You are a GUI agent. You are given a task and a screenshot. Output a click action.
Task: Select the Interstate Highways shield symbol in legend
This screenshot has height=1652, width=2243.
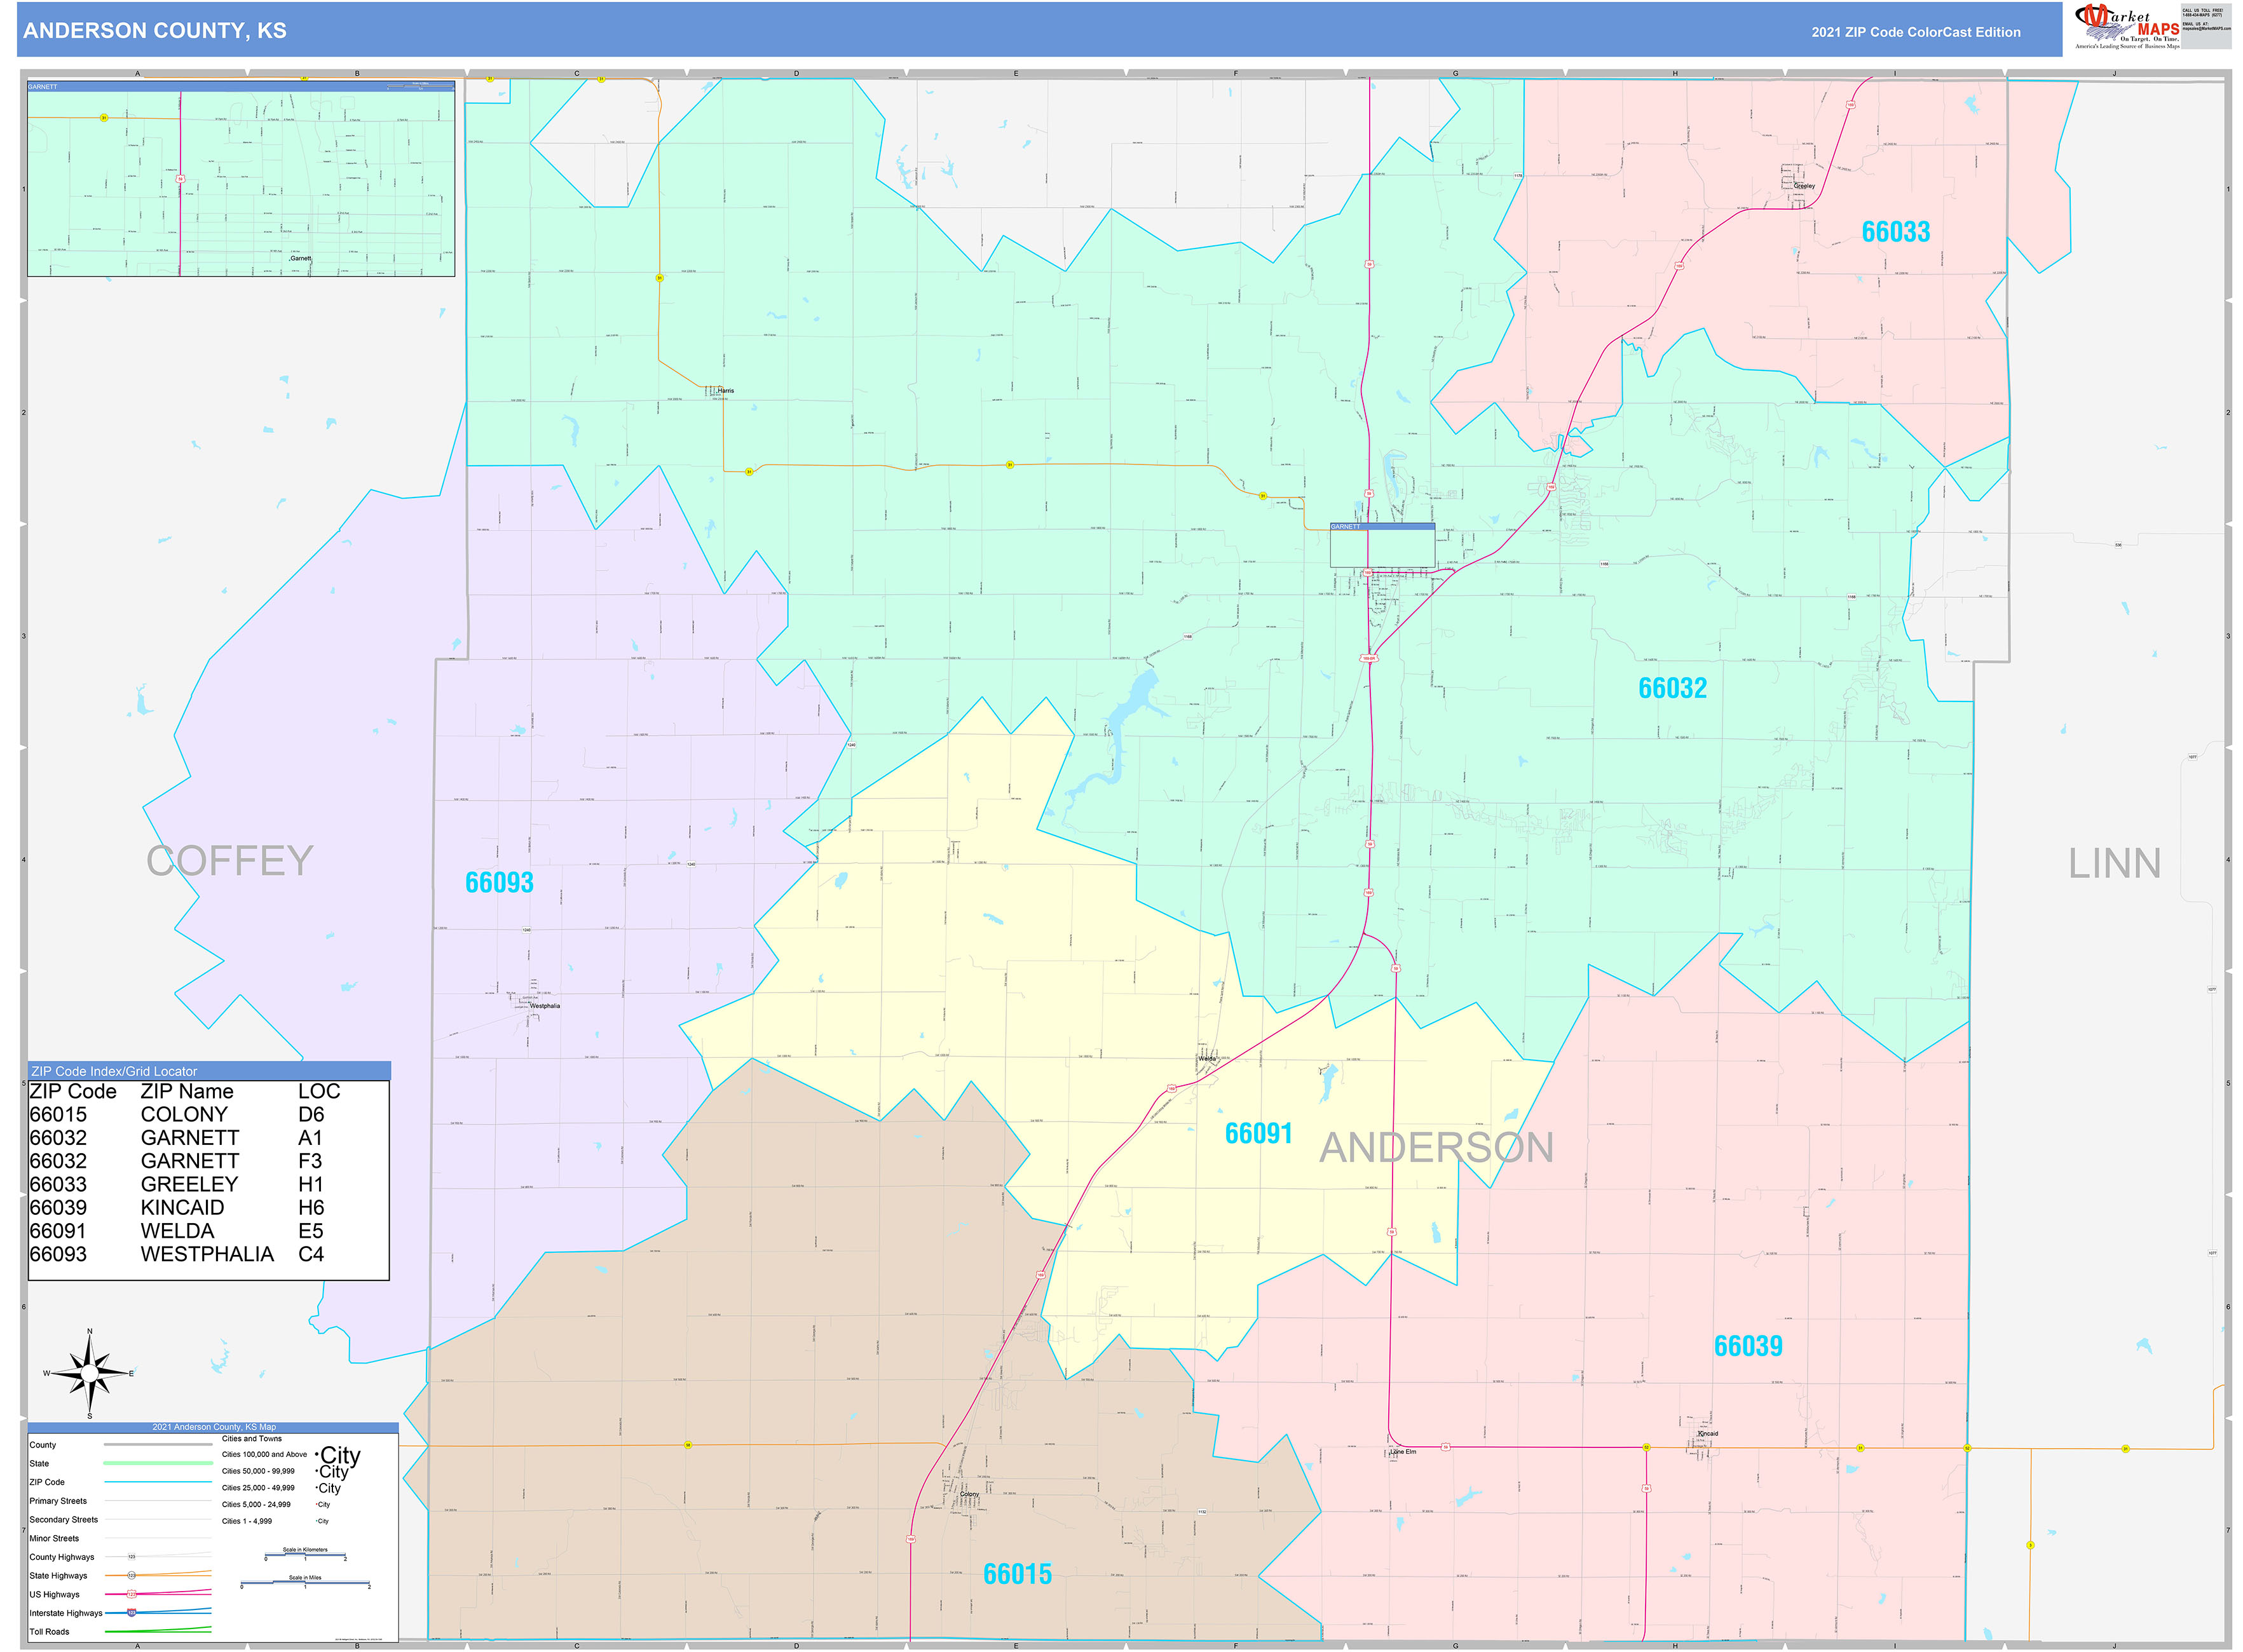(x=132, y=1613)
